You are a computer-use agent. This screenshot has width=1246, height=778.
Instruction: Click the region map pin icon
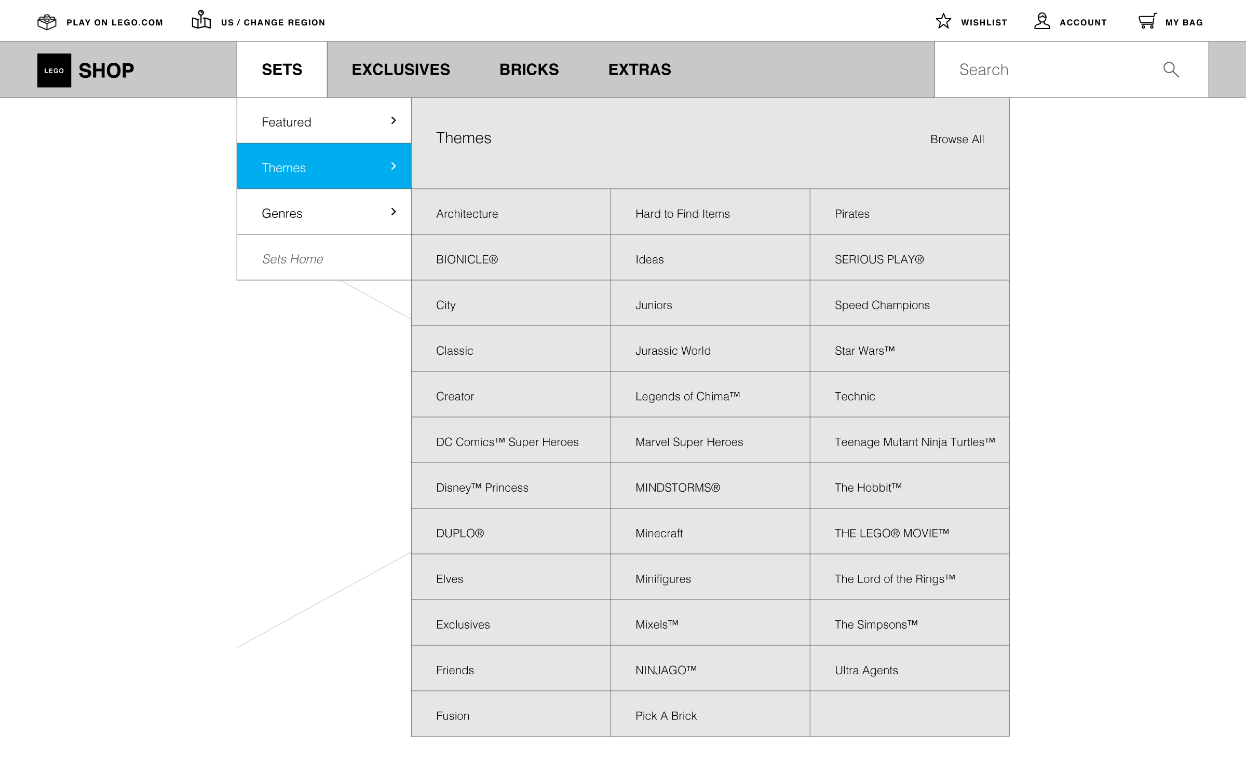[x=201, y=20]
